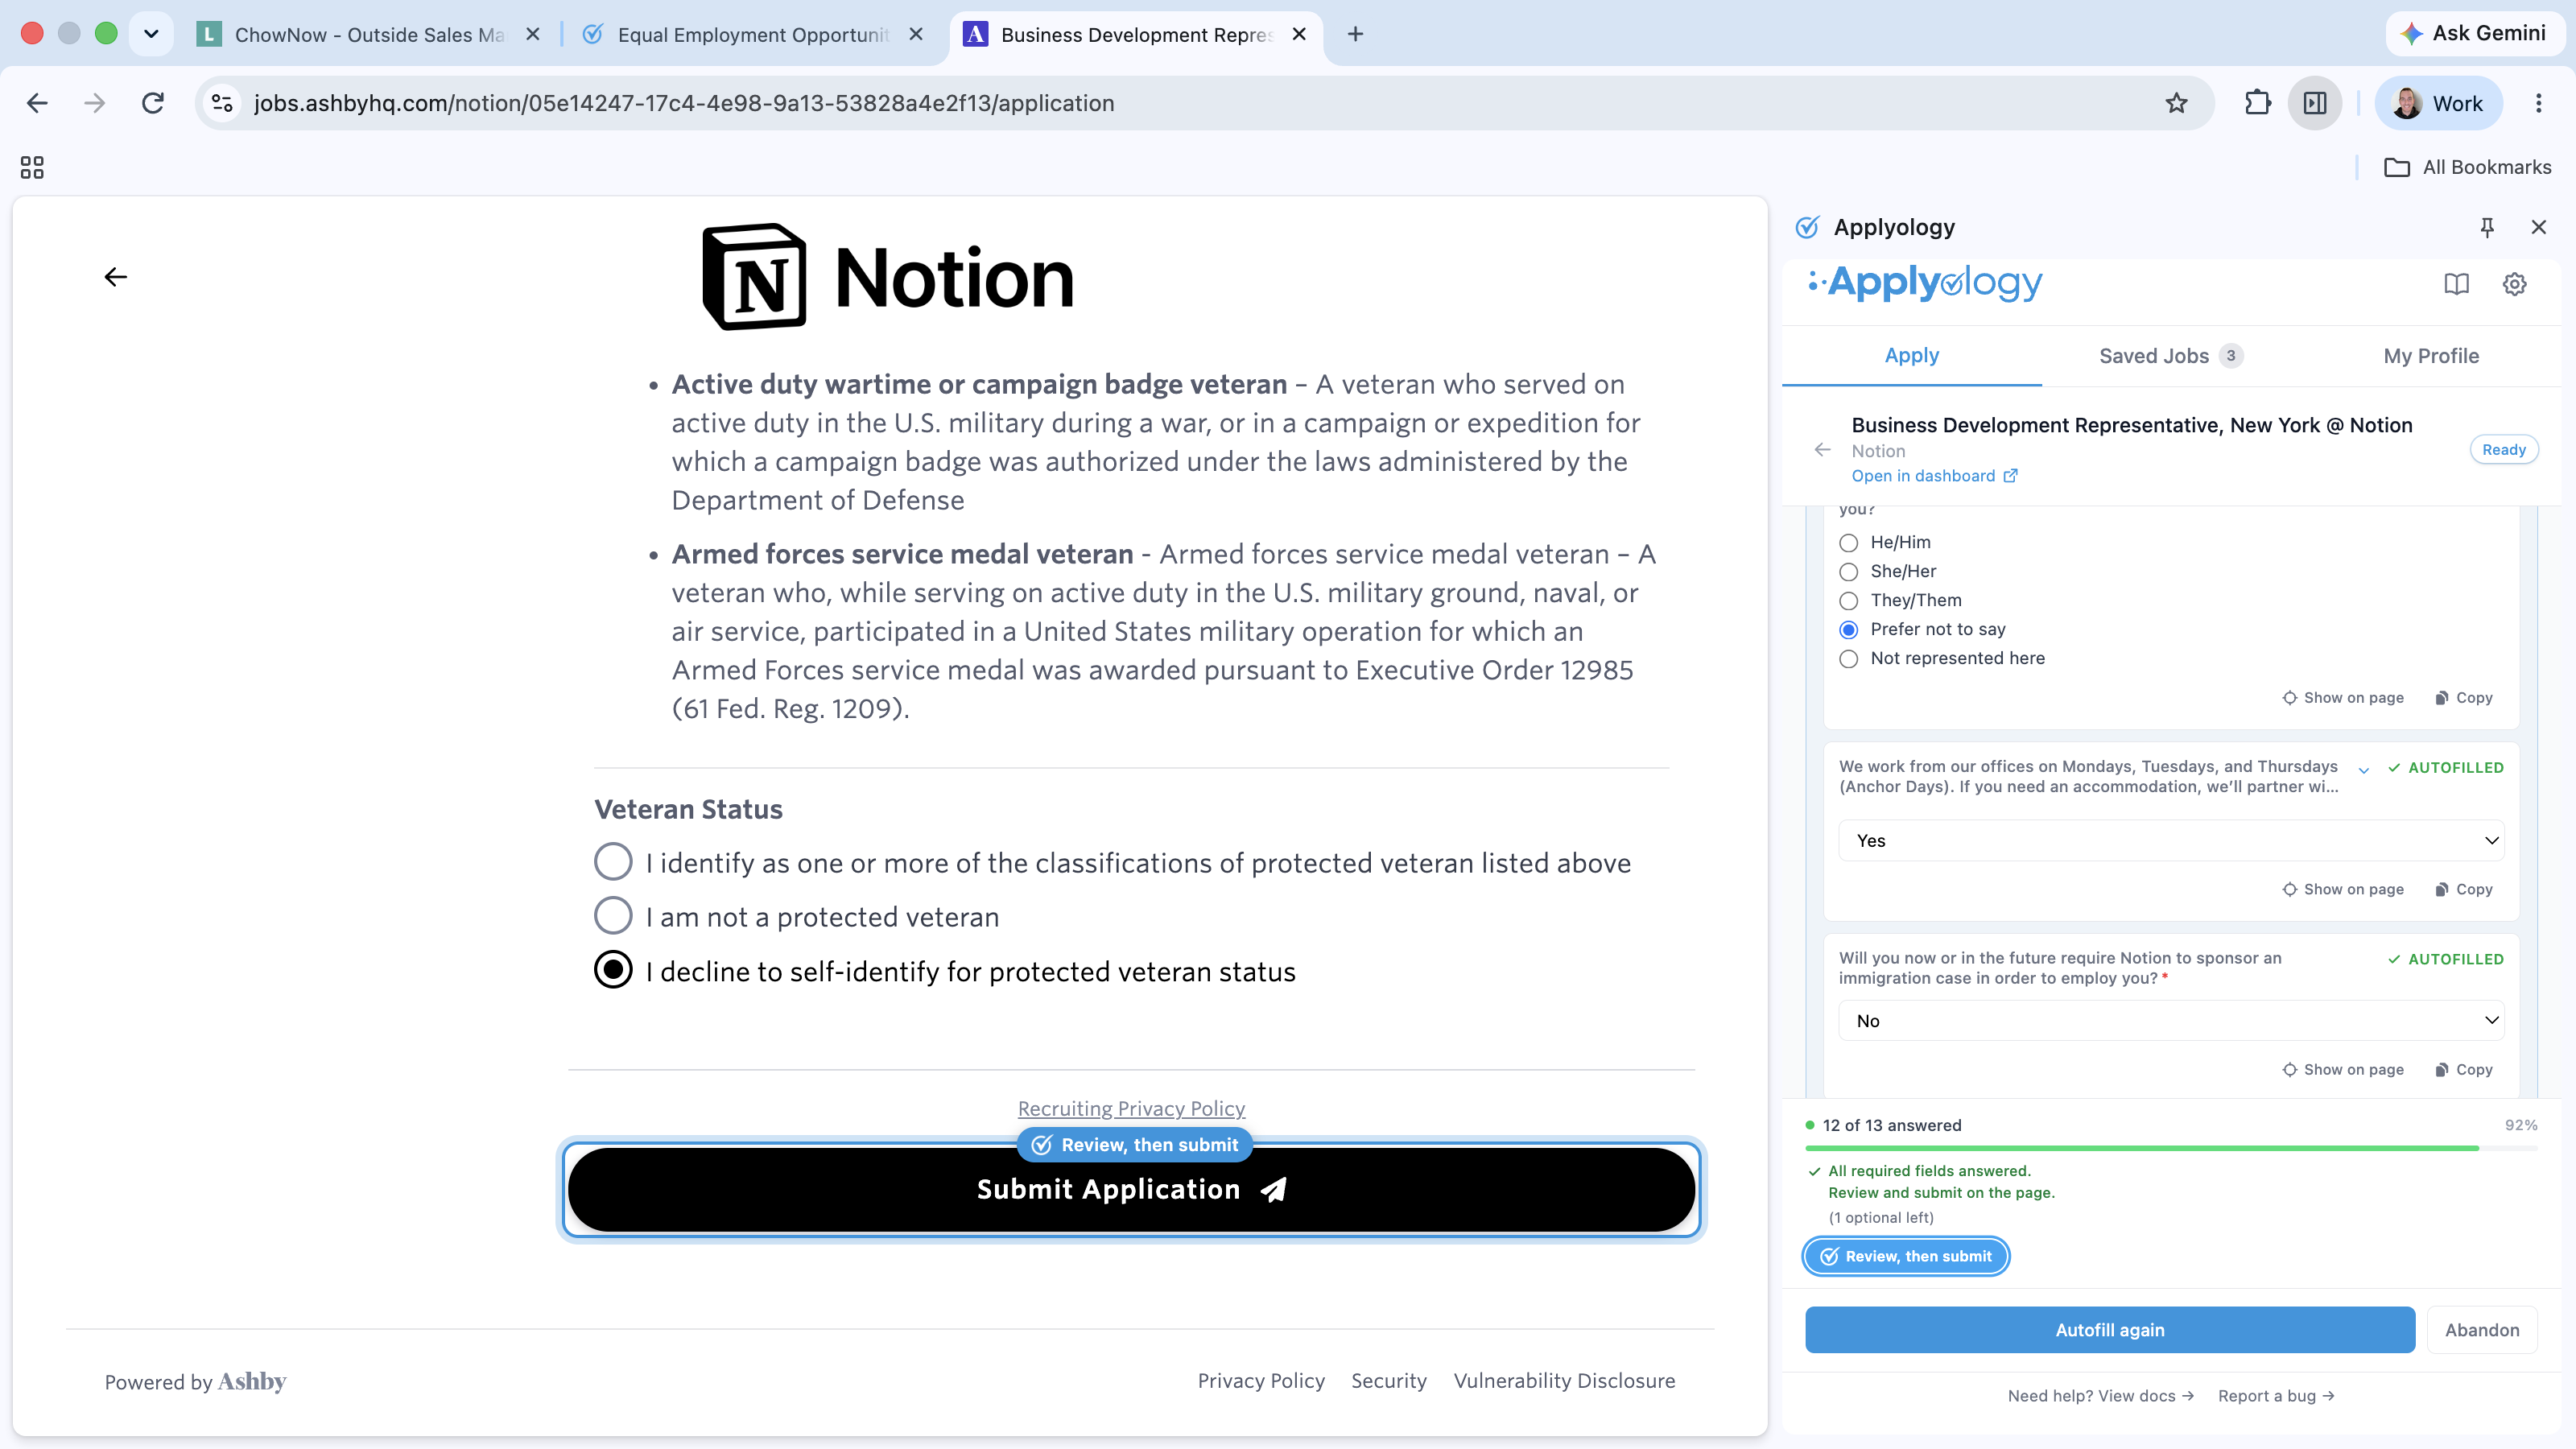Open Applyology settings gear
This screenshot has height=1449, width=2576.
[x=2514, y=284]
